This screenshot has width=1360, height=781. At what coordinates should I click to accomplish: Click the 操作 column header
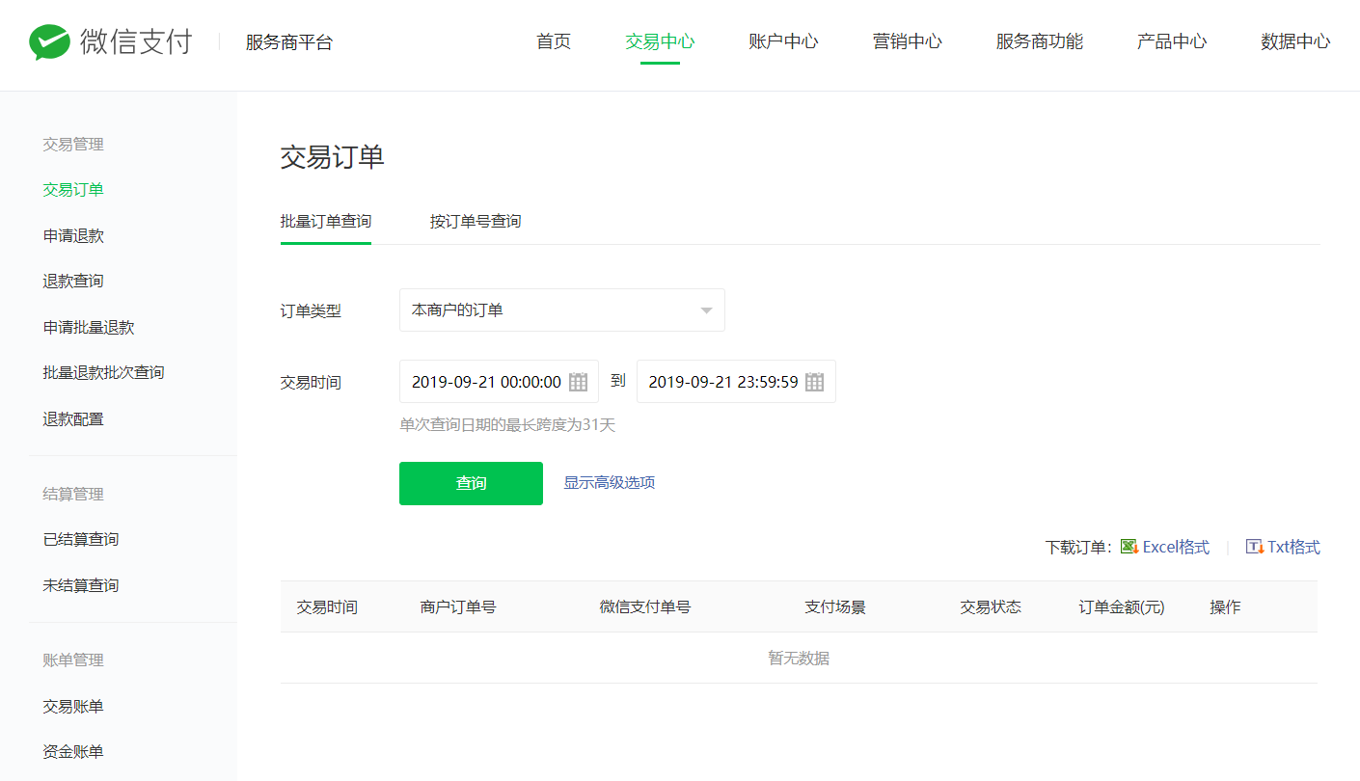tap(1225, 607)
